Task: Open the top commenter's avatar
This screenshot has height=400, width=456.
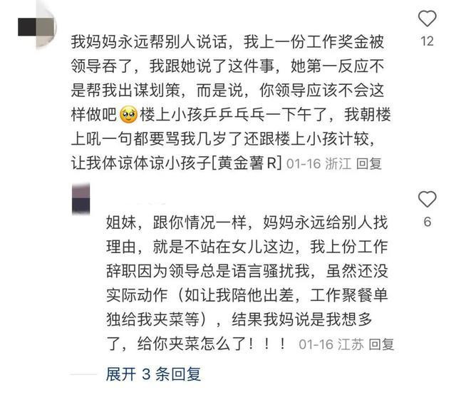Action: pos(36,27)
